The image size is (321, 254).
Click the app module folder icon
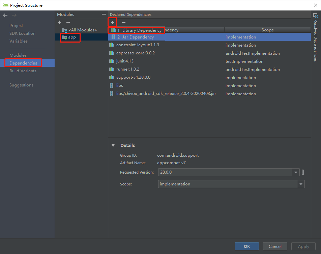pyautogui.click(x=64, y=37)
